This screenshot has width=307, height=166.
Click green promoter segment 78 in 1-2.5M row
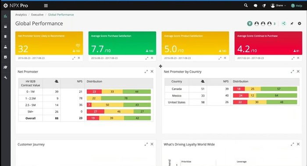(x=126, y=98)
